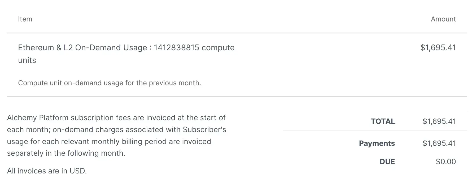Click the TOTAL label

point(383,121)
